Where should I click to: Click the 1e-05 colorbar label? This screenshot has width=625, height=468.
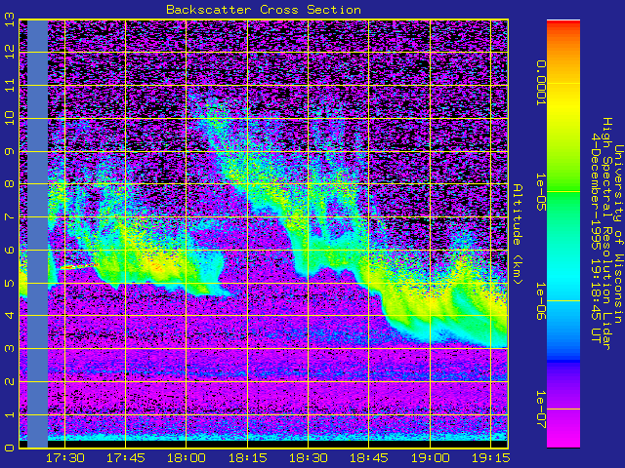(x=541, y=192)
